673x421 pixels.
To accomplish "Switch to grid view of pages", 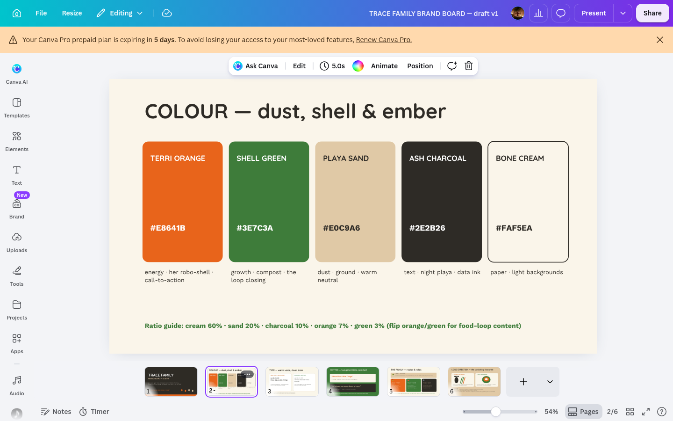I will coord(630,412).
